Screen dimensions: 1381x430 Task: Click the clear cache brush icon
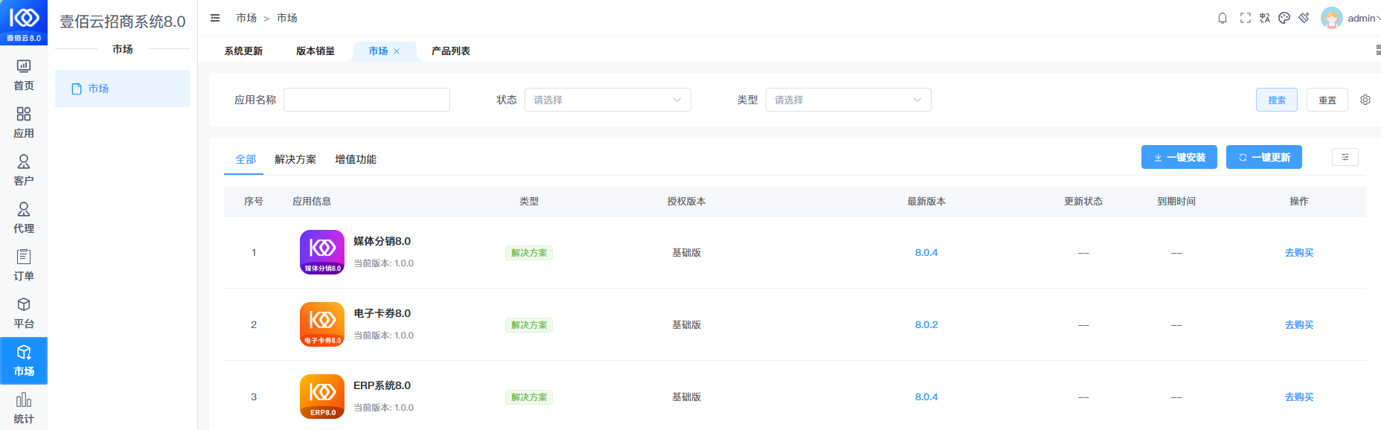coord(1304,18)
